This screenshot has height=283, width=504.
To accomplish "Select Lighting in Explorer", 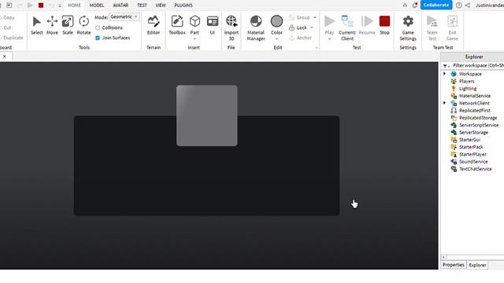I will point(467,89).
